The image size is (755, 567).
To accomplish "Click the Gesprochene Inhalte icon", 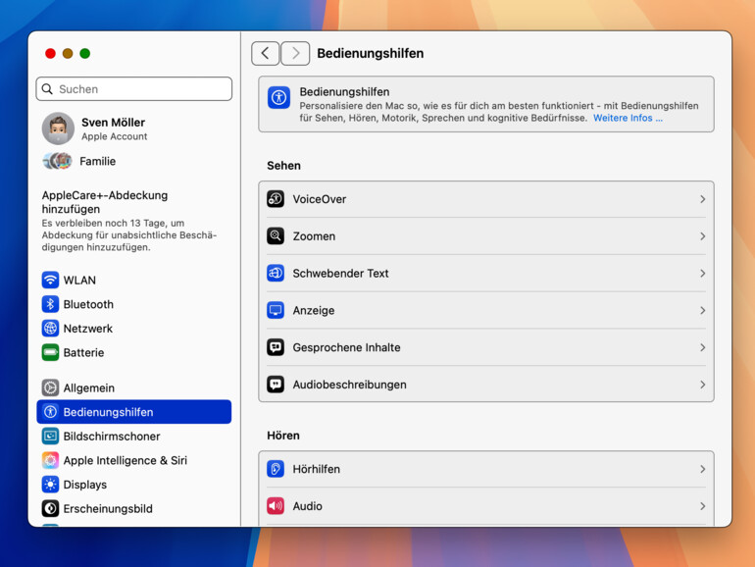I will point(276,347).
